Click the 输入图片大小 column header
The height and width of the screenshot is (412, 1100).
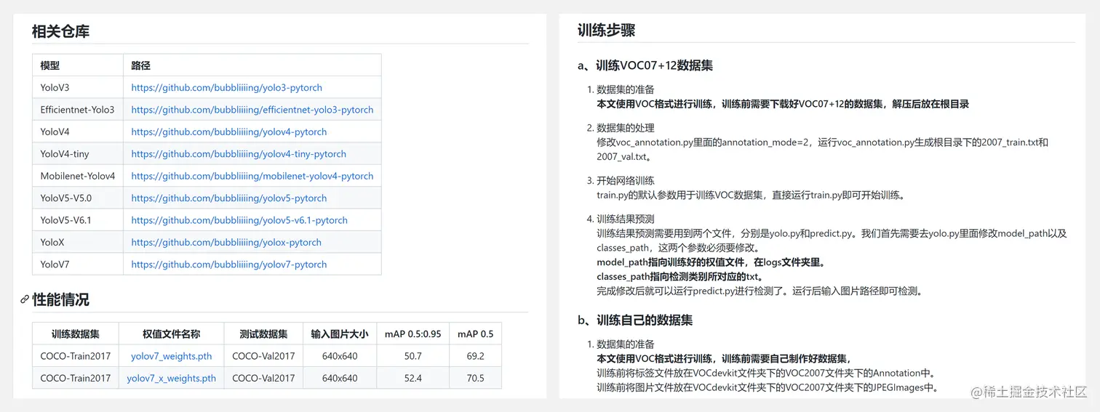pos(340,334)
